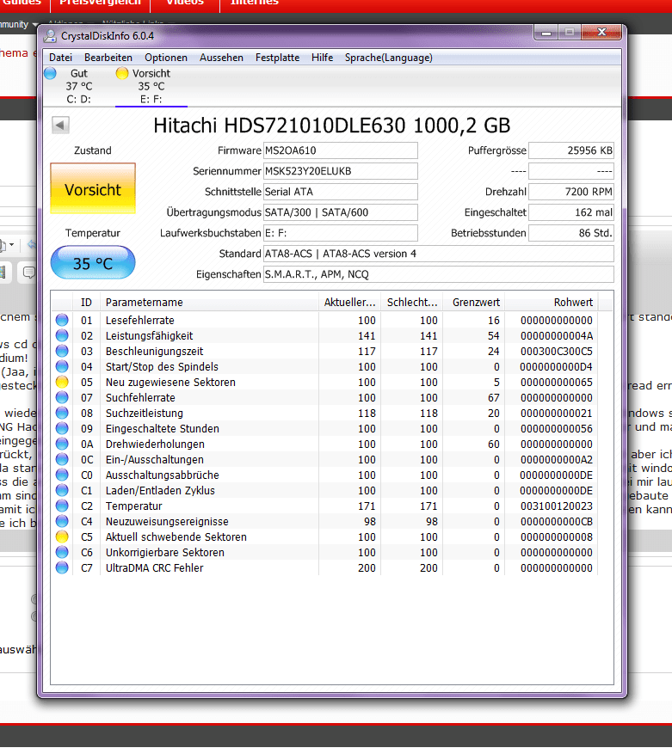
Task: Click the blue Gut status circle at top
Action: (50, 73)
